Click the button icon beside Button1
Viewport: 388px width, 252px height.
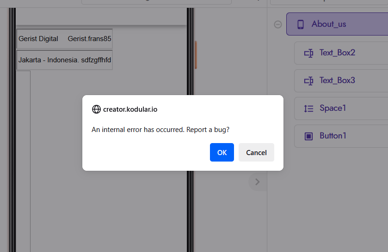[x=308, y=136]
